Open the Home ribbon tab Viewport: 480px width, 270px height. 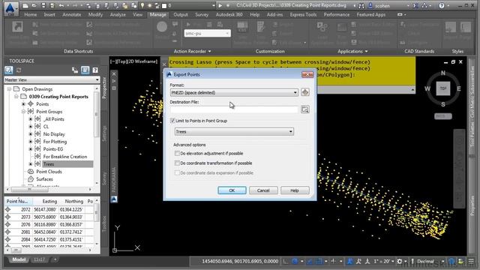[x=30, y=14]
